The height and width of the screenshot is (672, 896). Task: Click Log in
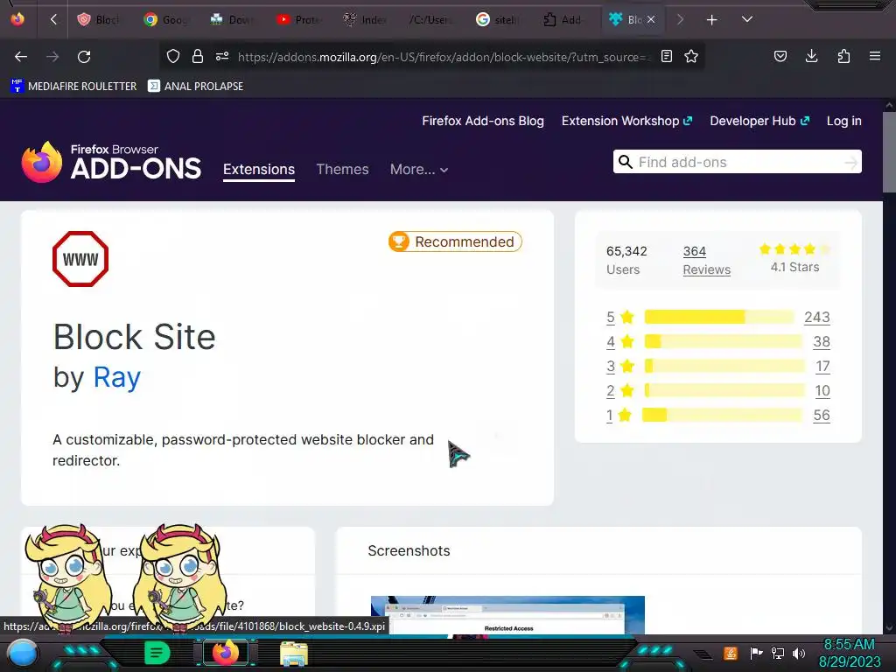844,121
